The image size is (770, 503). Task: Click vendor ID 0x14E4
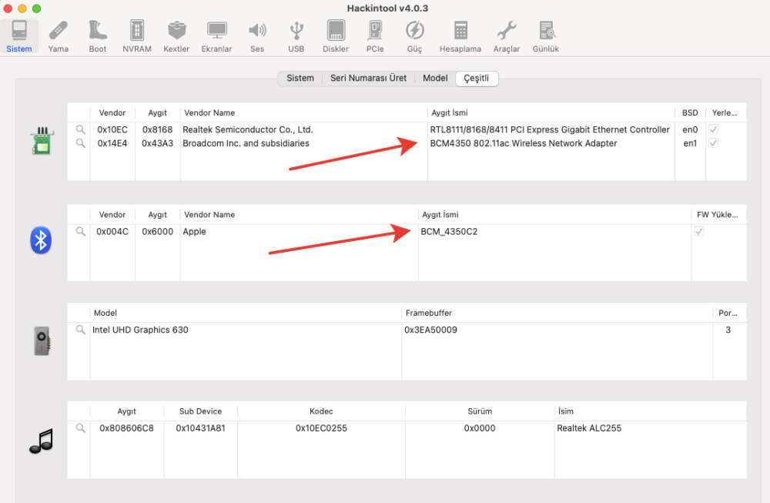tap(112, 143)
